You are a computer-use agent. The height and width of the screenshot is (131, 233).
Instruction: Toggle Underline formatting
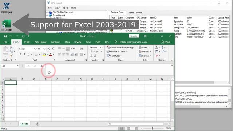pos(28,55)
